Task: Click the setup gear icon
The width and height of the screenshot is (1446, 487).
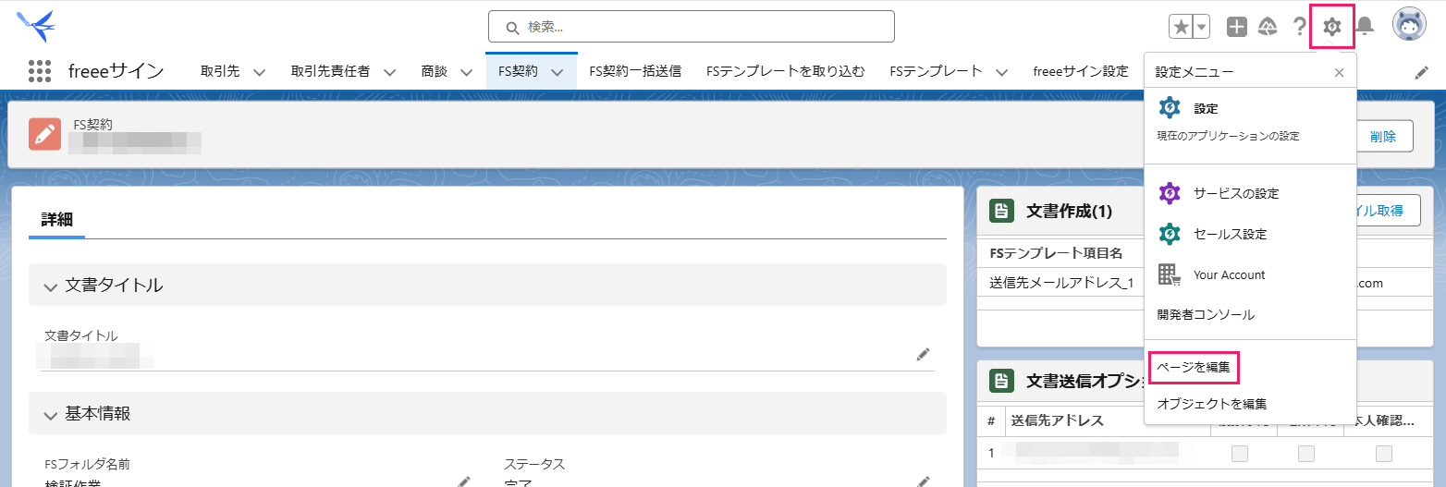Action: [x=1332, y=27]
